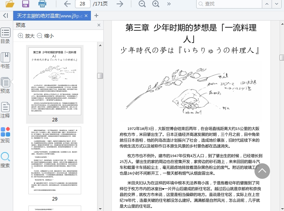This screenshot has width=284, height=211.
Task: Select the page 29 thumbnail
Action: coord(55,160)
